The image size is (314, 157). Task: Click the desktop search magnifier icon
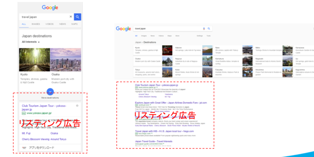(x=209, y=28)
